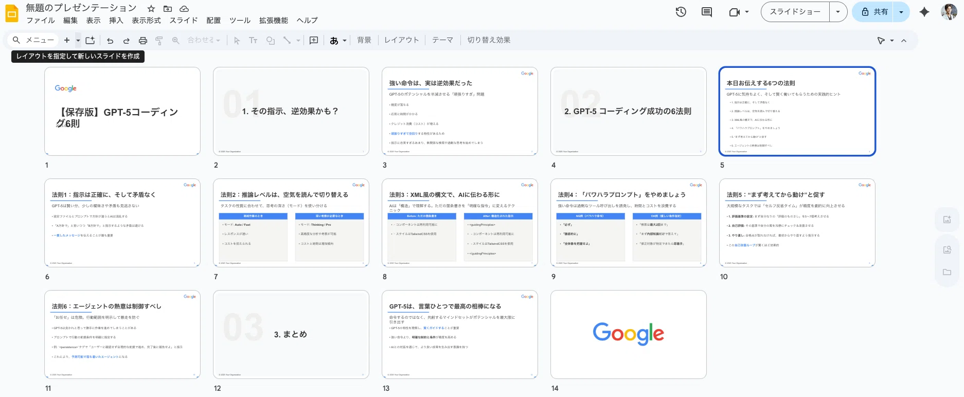Open version history clock icon

click(681, 12)
